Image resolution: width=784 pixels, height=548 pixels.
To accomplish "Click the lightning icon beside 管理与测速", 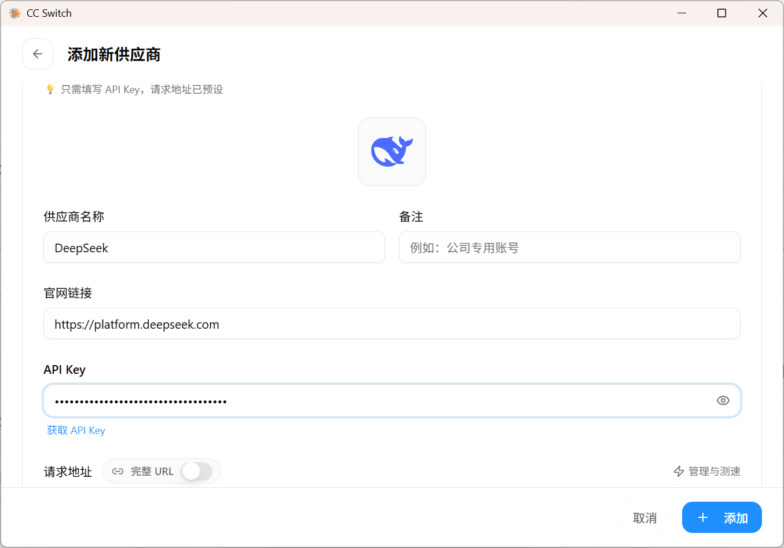I will [x=679, y=472].
